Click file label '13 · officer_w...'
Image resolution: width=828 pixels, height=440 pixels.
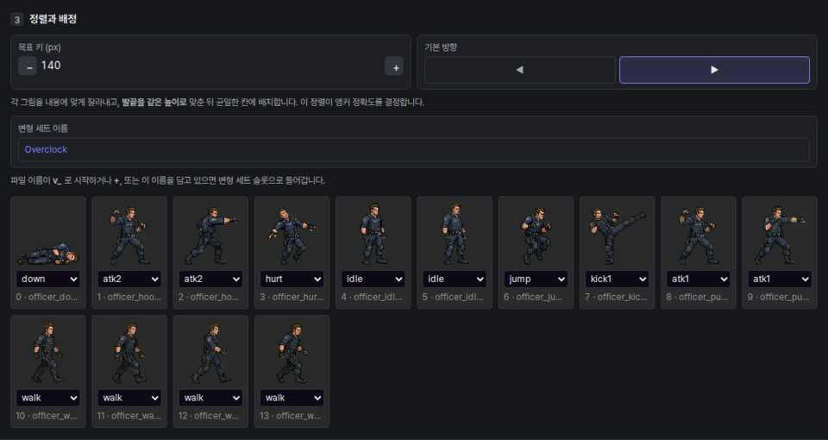[x=290, y=416]
